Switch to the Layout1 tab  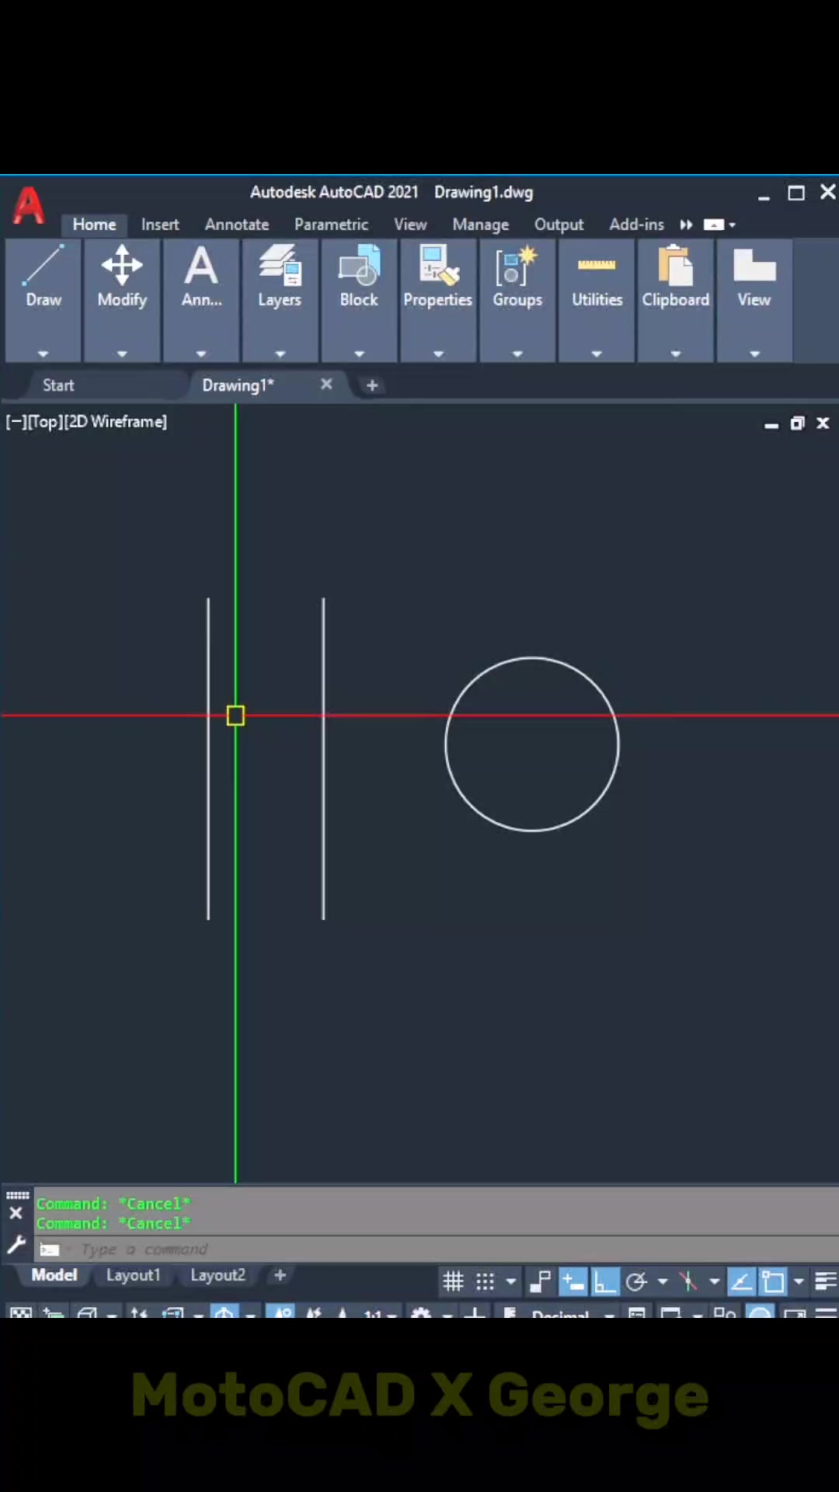[x=133, y=1275]
